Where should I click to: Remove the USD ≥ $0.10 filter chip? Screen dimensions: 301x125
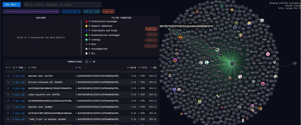tap(64, 11)
